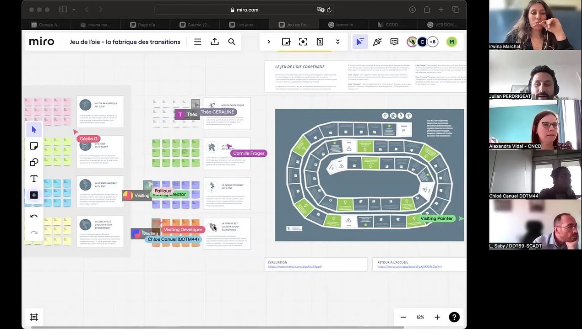Toggle the Safari sidebar

click(x=63, y=10)
